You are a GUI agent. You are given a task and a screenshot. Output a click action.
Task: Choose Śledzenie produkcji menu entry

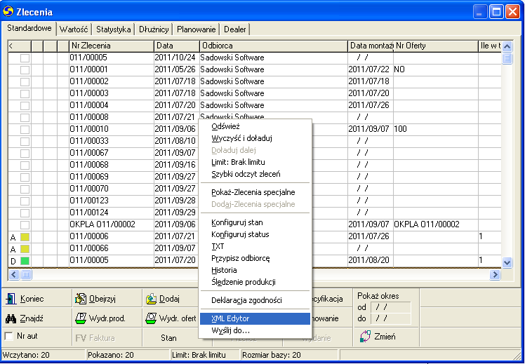tap(255, 282)
